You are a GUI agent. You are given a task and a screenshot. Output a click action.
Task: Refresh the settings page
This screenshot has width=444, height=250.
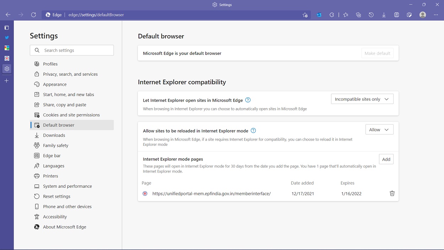[x=34, y=15]
